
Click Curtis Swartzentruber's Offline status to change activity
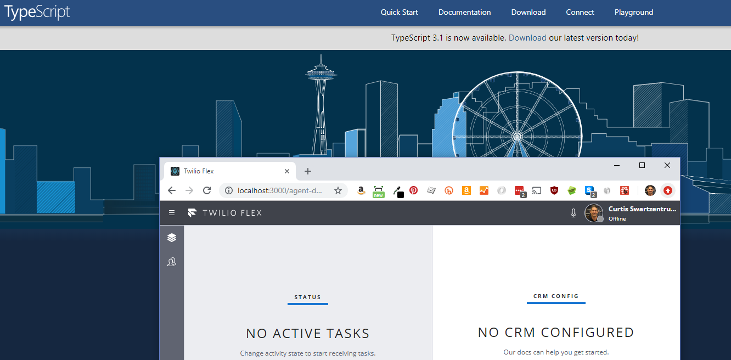(x=617, y=218)
